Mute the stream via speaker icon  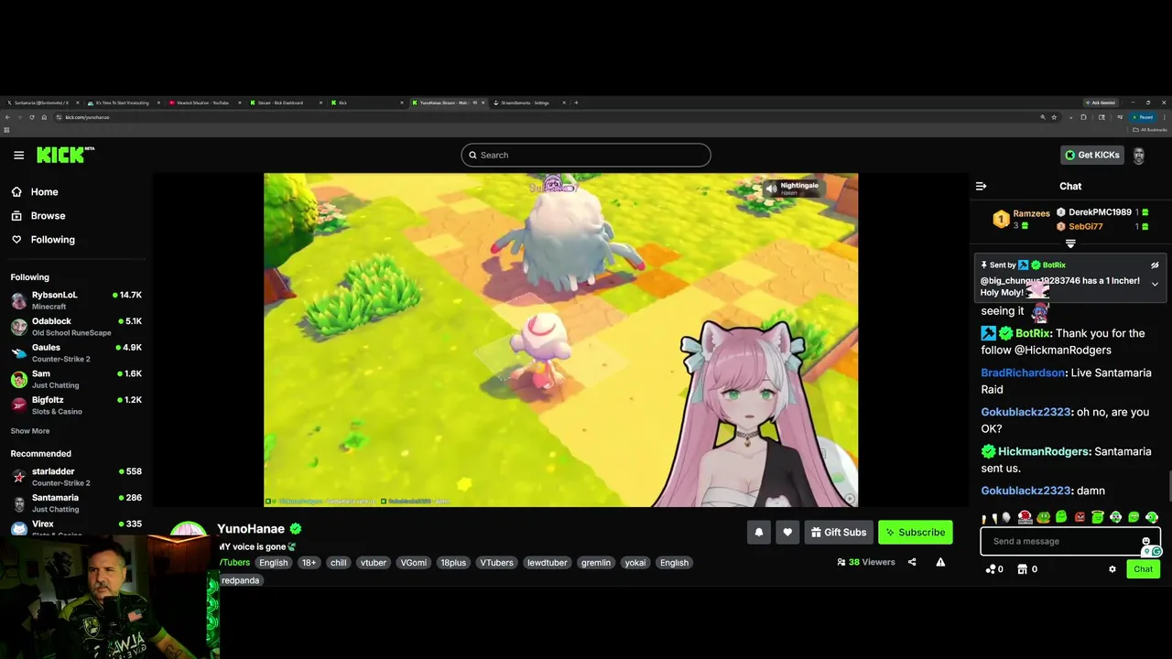(x=771, y=189)
